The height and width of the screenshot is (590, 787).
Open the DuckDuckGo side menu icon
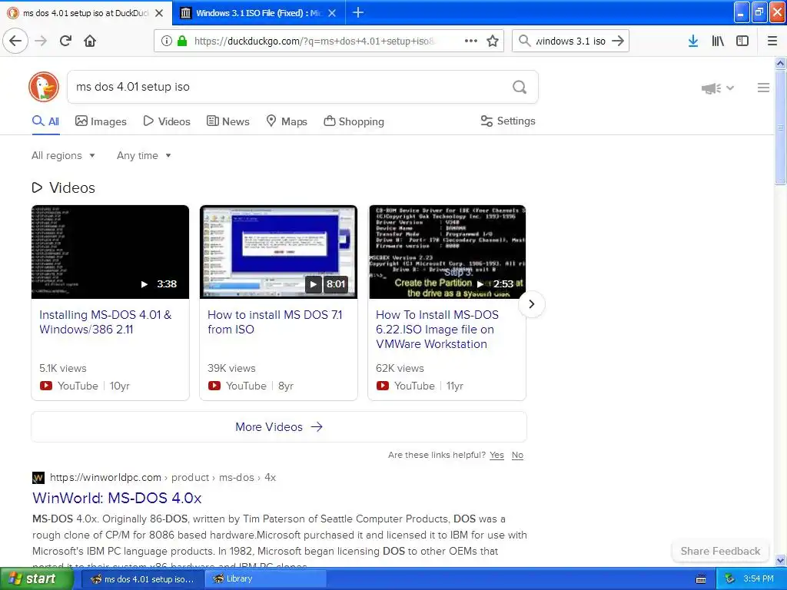tap(763, 88)
